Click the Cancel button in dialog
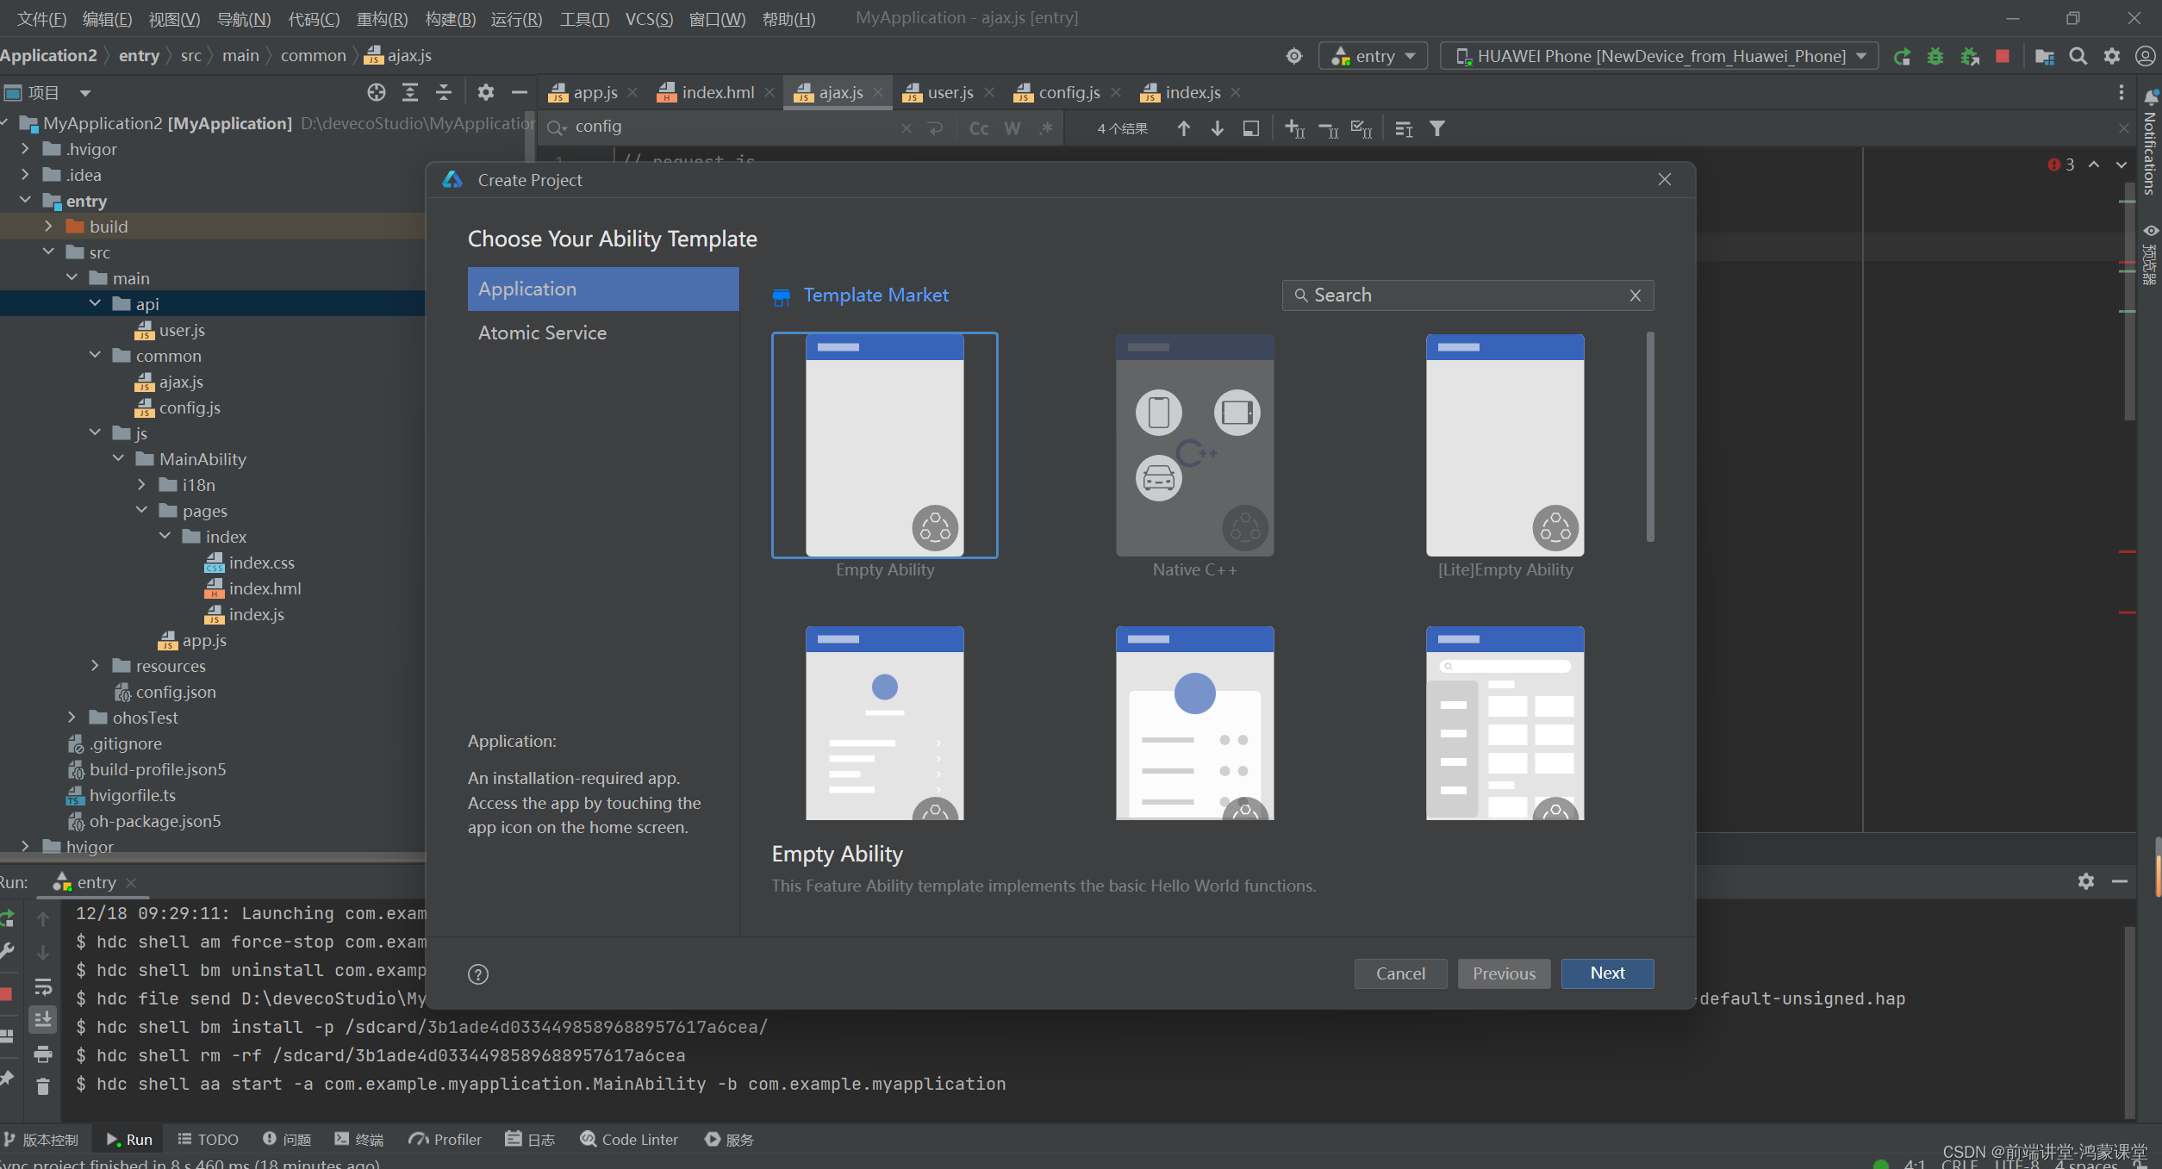Screen dimensions: 2162x1169 (1399, 973)
